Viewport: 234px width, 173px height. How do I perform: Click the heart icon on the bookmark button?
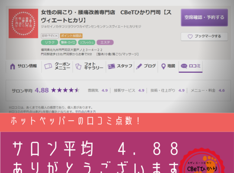(x=190, y=36)
